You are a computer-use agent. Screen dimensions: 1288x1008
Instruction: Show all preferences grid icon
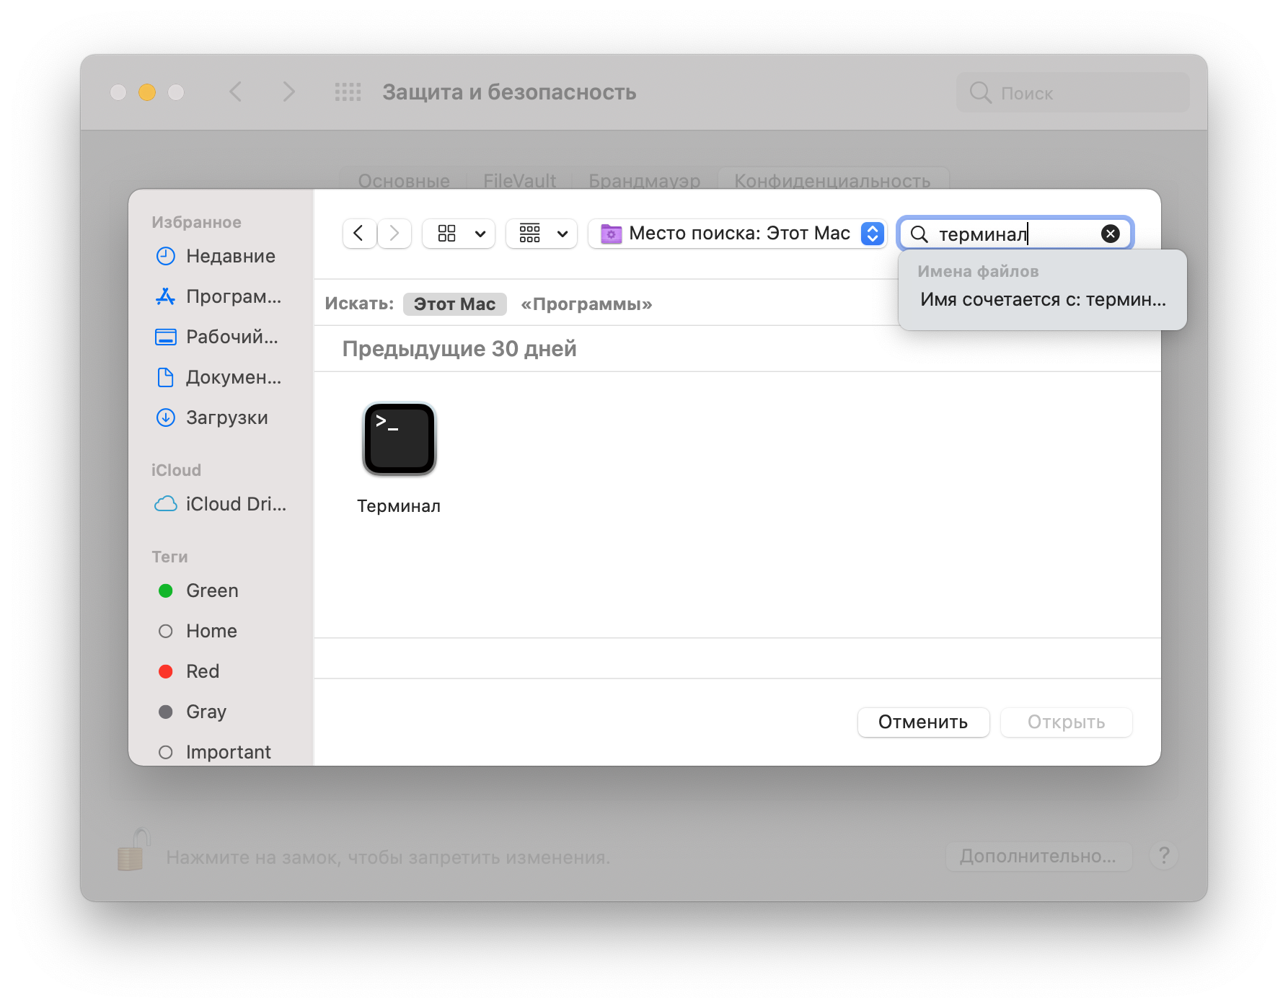pos(348,92)
